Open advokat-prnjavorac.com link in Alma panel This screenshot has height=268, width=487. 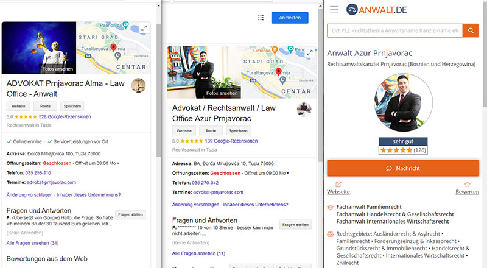[x=51, y=183]
